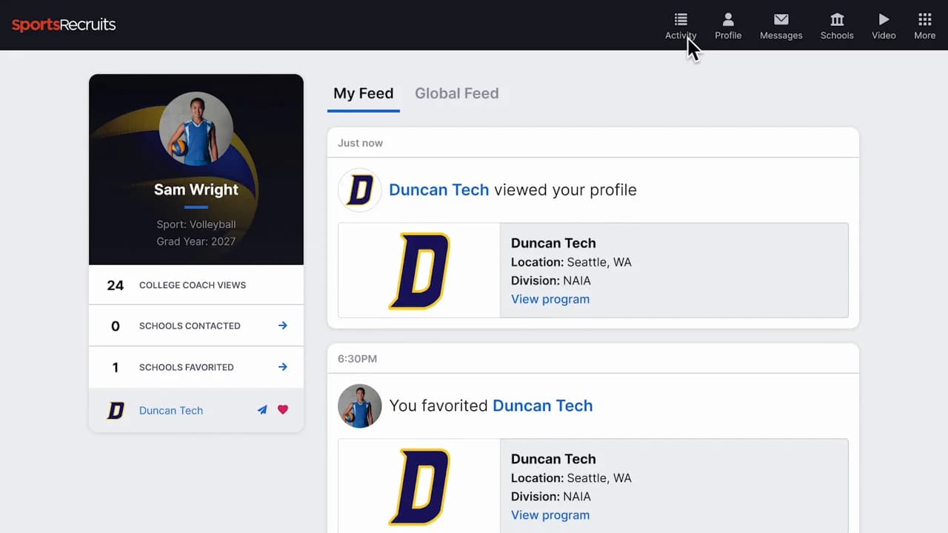Click the Just now timestamp
The image size is (948, 533).
point(361,143)
